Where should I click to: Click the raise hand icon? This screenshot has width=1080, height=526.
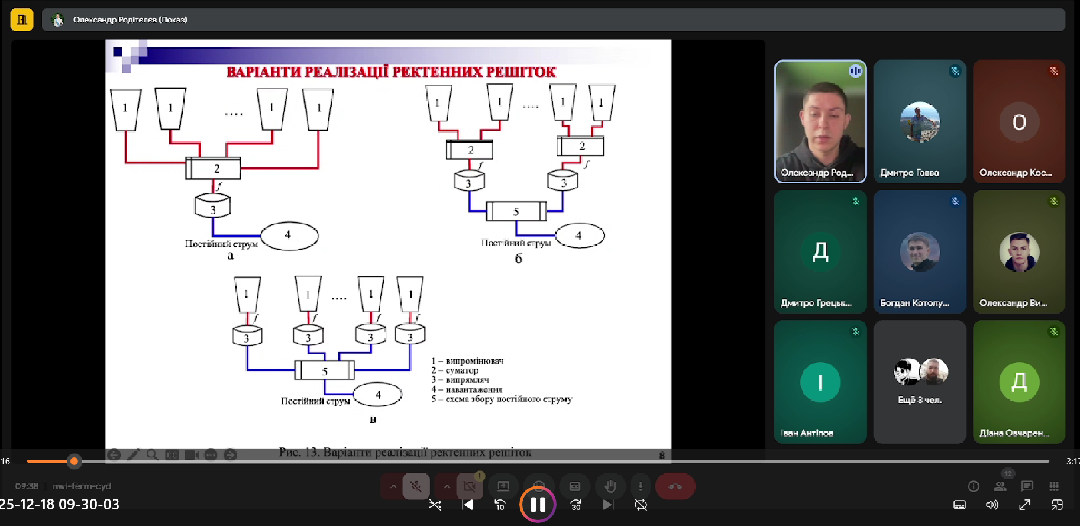(x=610, y=486)
